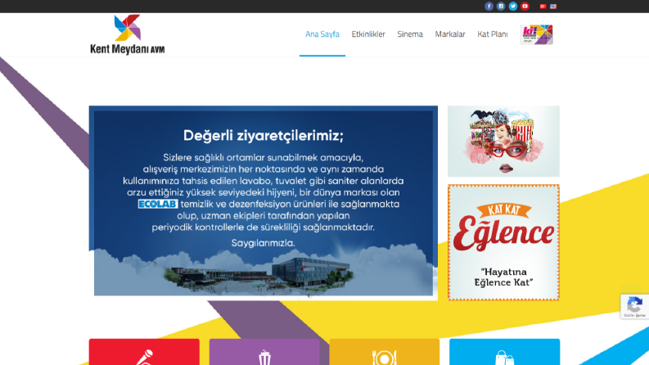Open the purple popcorn cinema tile
Image resolution: width=649 pixels, height=365 pixels.
(264, 352)
